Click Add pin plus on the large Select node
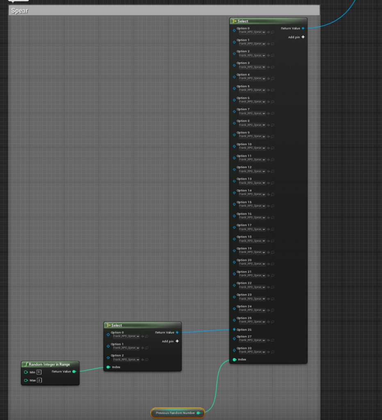This screenshot has width=382, height=420. click(x=303, y=37)
